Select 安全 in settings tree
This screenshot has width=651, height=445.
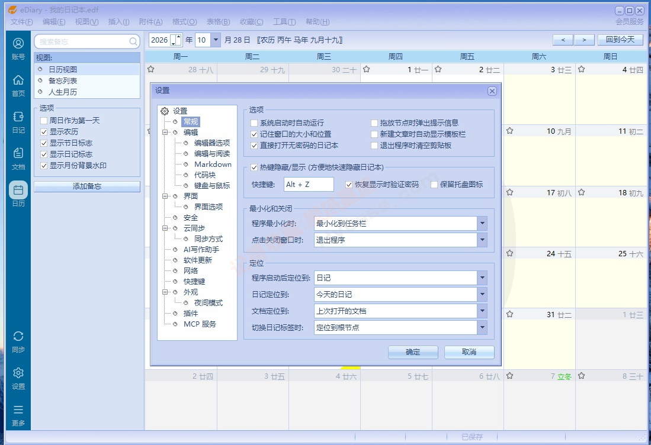[191, 218]
